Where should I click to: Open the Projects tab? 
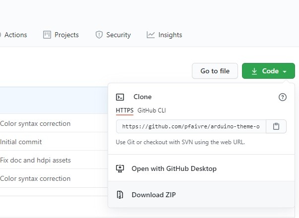(x=61, y=35)
